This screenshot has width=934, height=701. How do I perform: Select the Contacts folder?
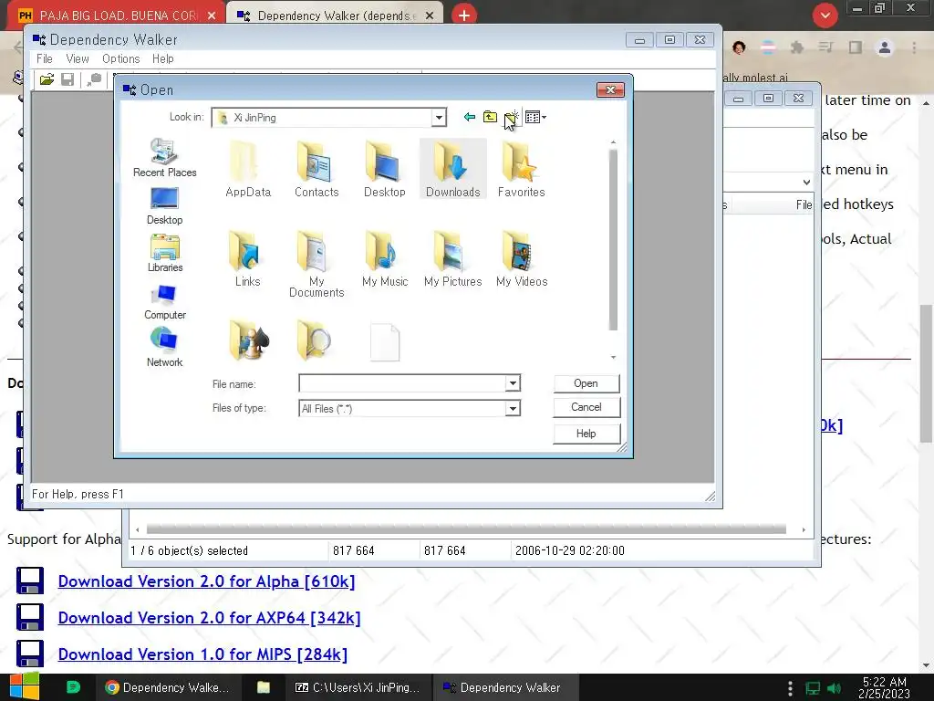317,169
